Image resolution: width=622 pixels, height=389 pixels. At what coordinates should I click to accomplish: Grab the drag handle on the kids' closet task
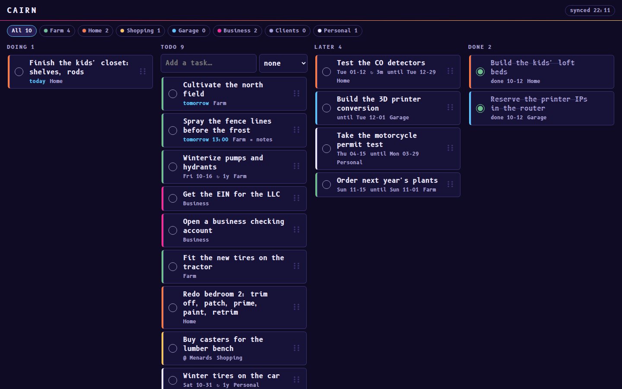coord(143,71)
